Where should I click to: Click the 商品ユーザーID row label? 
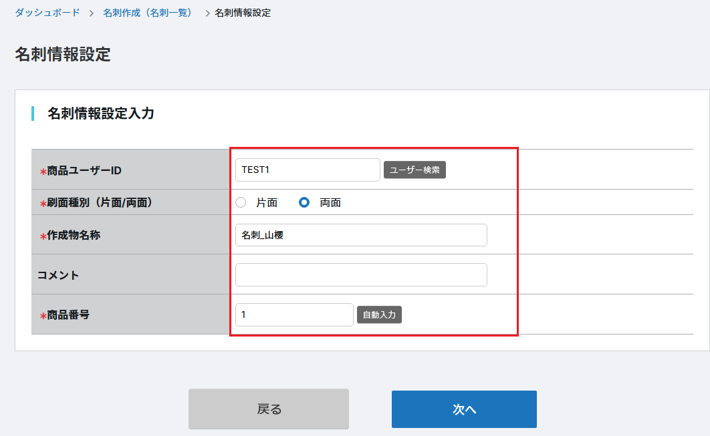84,170
